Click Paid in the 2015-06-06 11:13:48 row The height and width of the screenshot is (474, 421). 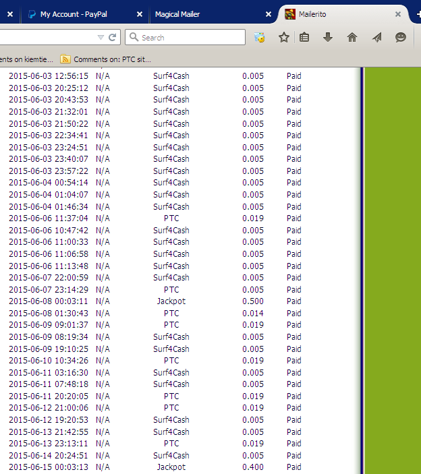click(x=294, y=266)
